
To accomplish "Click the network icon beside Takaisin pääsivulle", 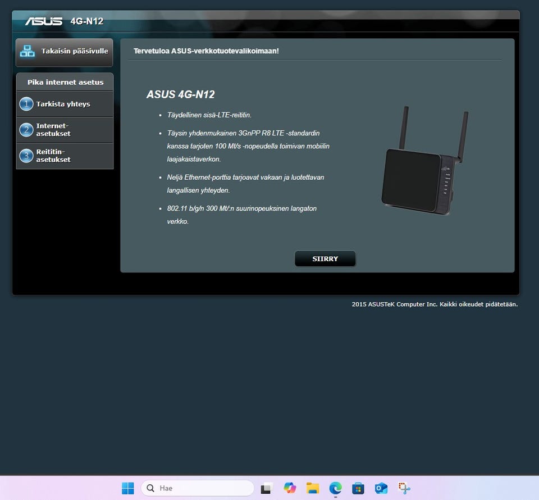I will (27, 51).
